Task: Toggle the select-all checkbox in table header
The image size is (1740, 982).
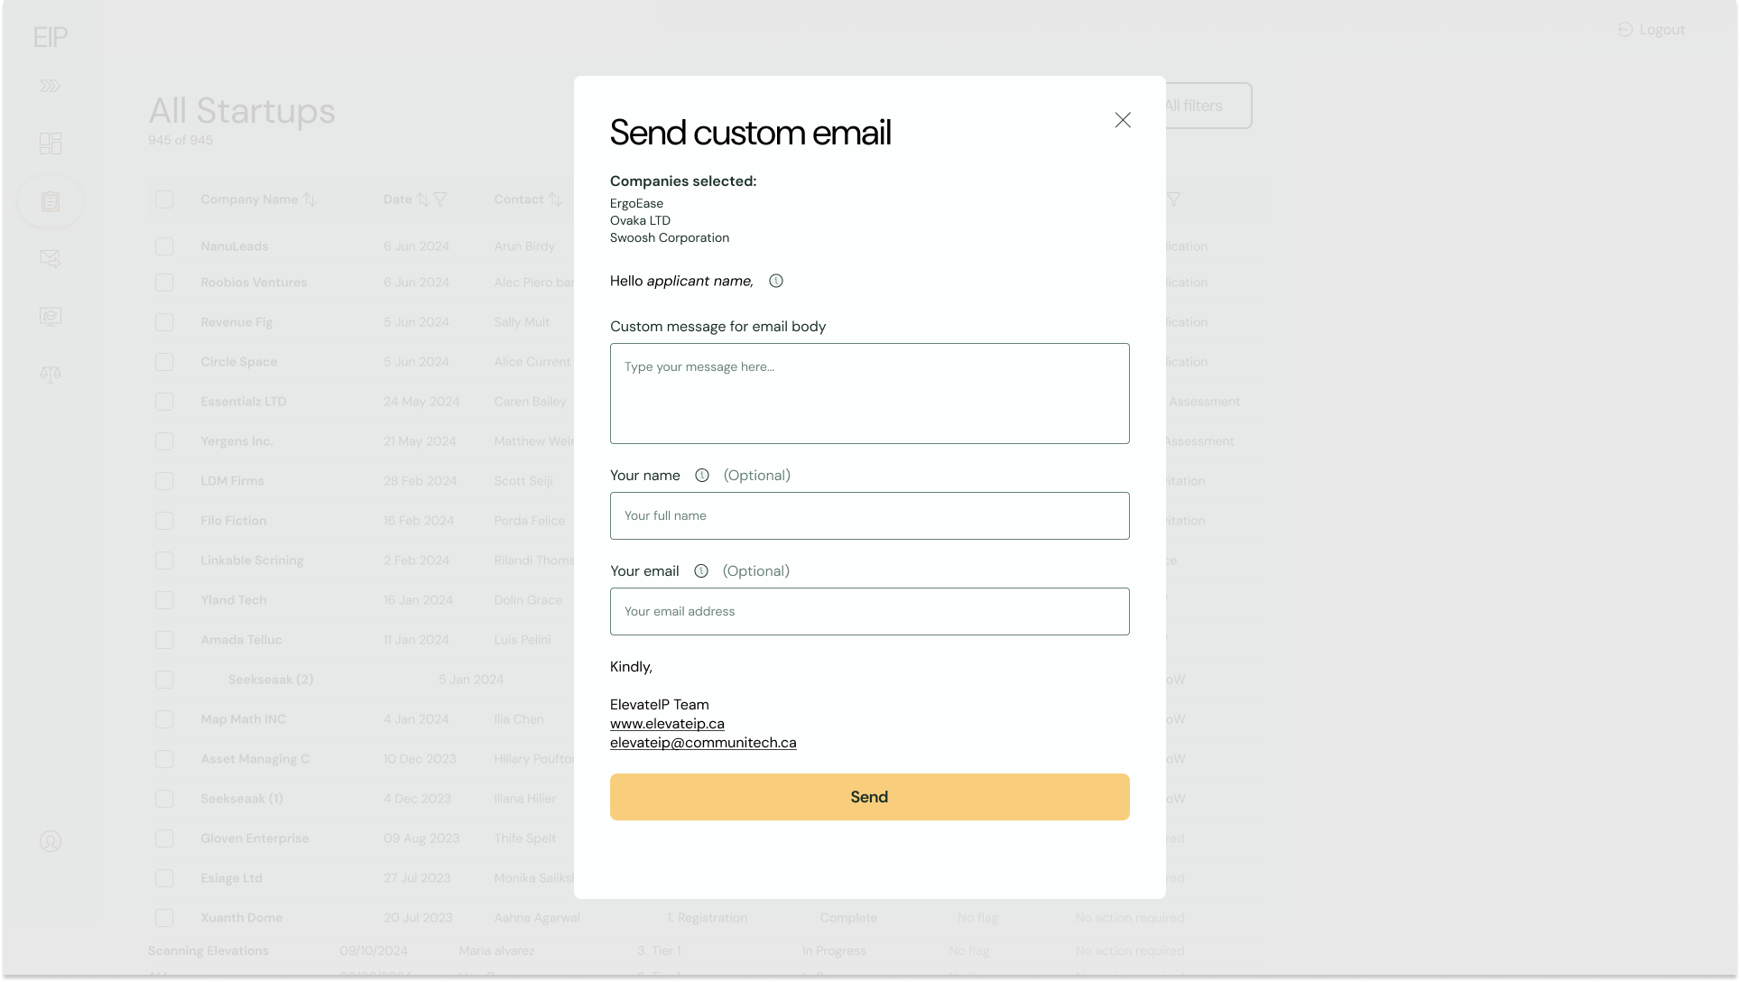Action: coord(164,199)
